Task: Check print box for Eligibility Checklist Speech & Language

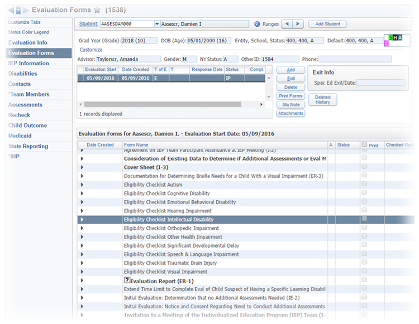Action: [364, 254]
